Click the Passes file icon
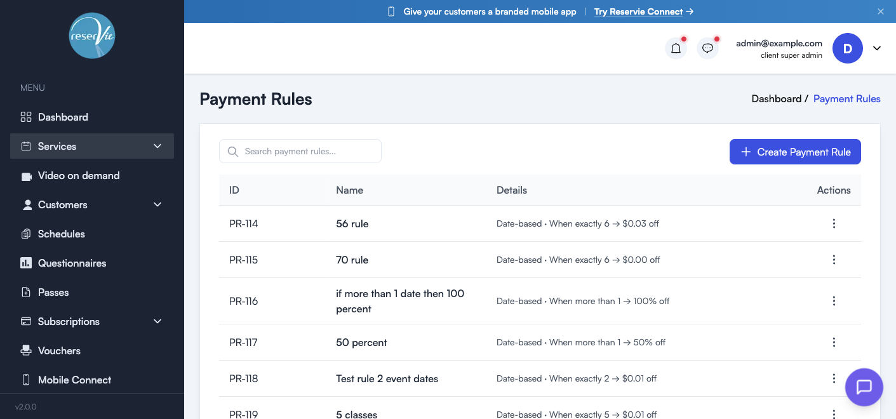The width and height of the screenshot is (896, 419). 26,292
